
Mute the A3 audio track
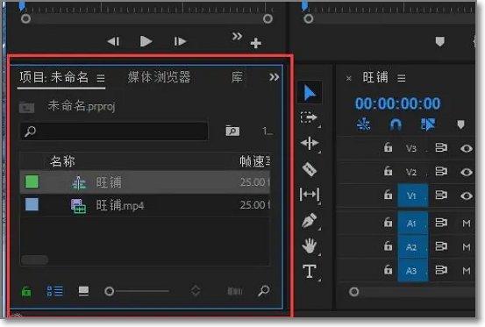click(467, 271)
